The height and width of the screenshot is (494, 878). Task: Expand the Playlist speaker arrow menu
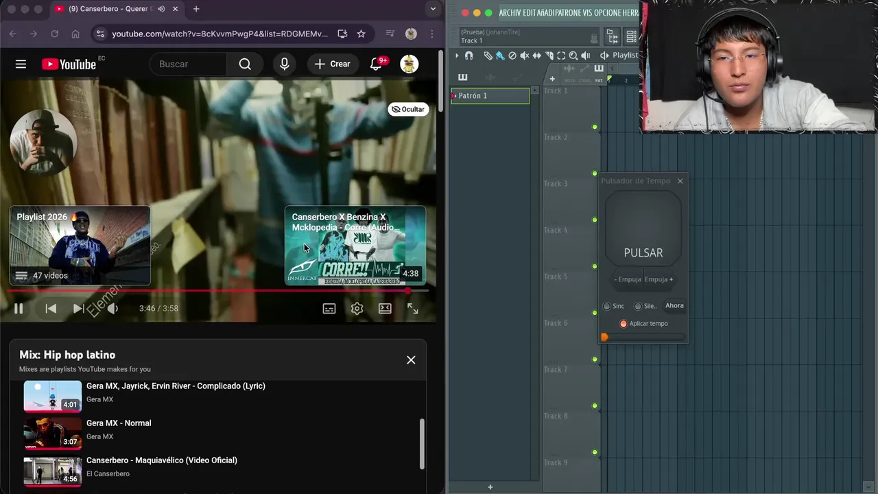pyautogui.click(x=604, y=56)
